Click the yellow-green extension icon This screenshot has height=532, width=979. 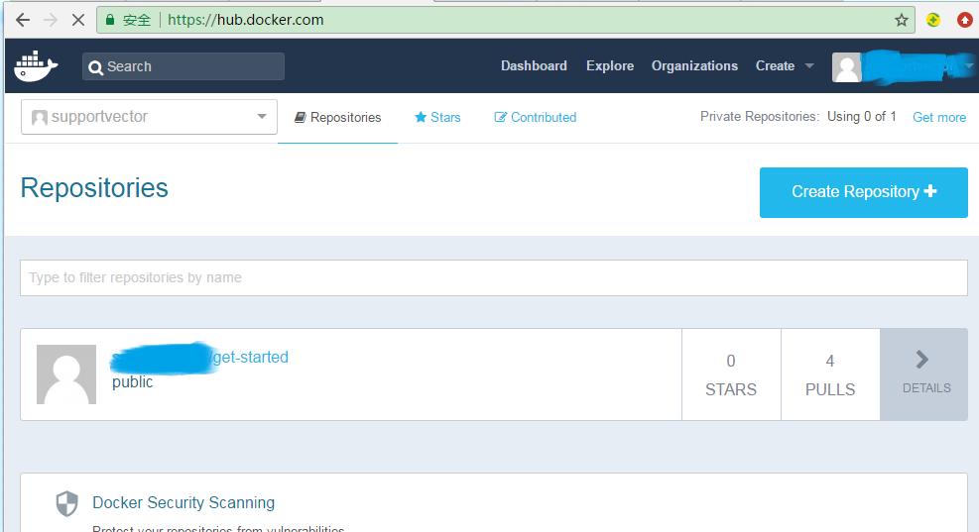[x=932, y=20]
